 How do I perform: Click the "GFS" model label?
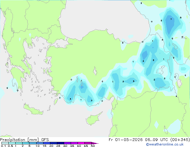45,140
